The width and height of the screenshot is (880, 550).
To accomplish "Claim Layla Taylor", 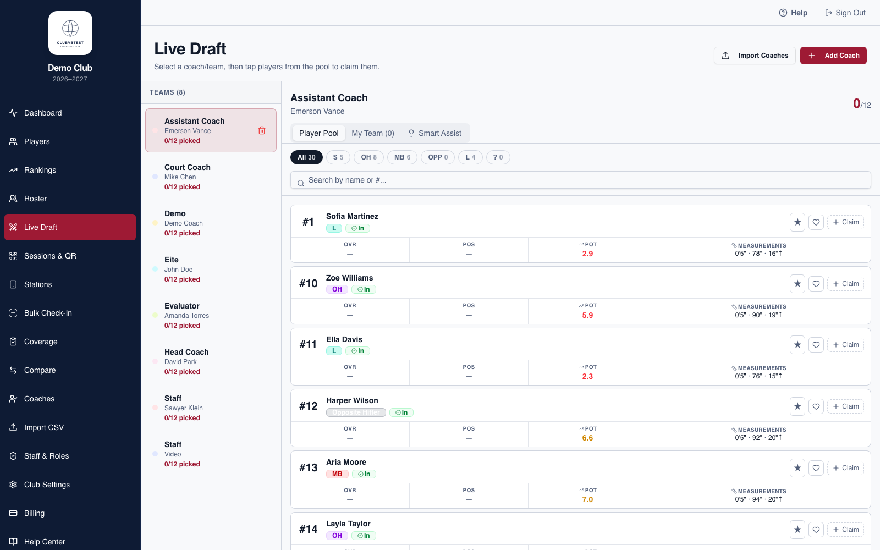I will (846, 530).
